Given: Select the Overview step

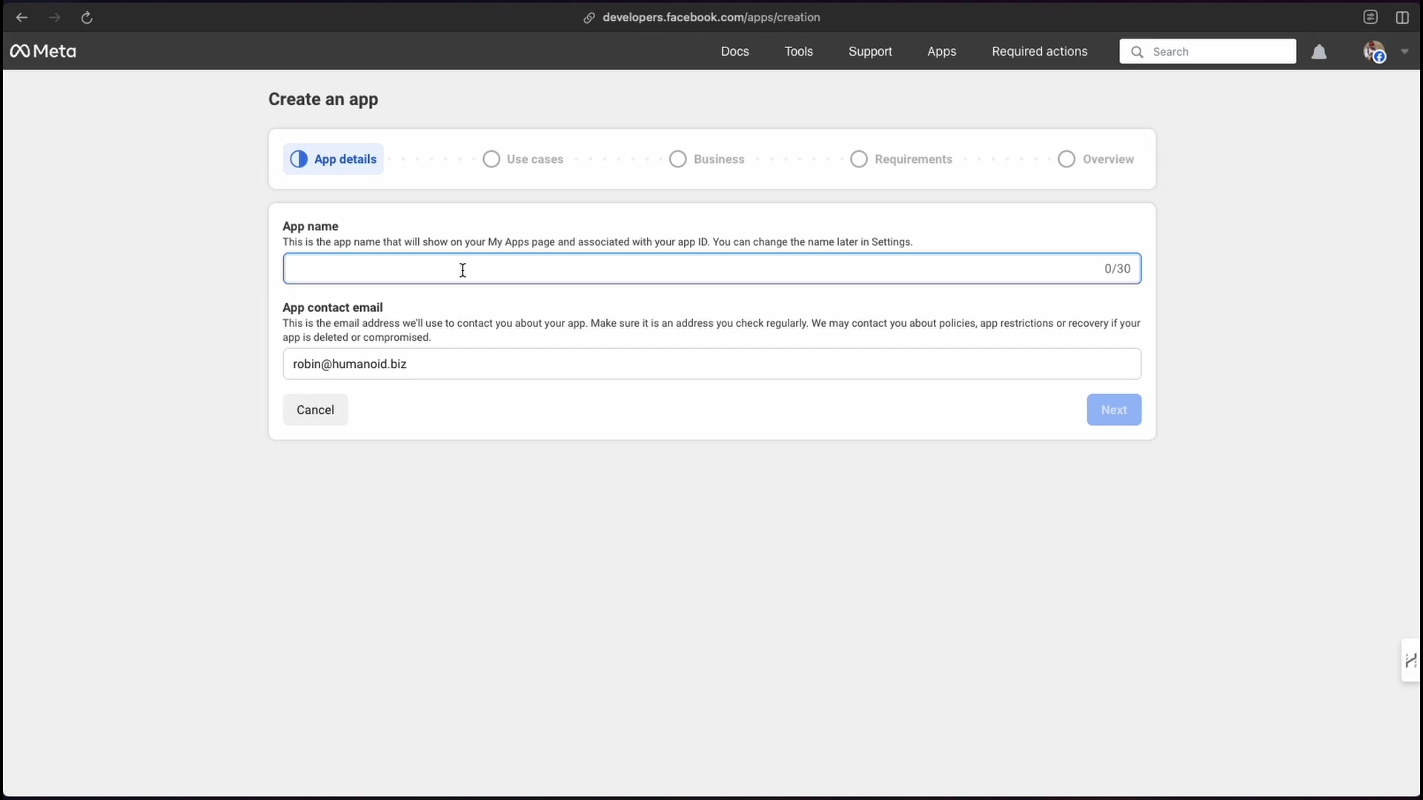Looking at the screenshot, I should (x=1096, y=159).
